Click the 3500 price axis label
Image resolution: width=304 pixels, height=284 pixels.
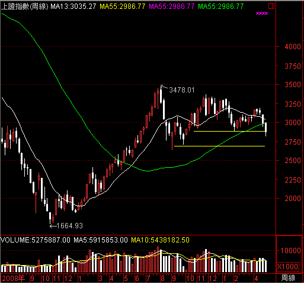coord(293,85)
